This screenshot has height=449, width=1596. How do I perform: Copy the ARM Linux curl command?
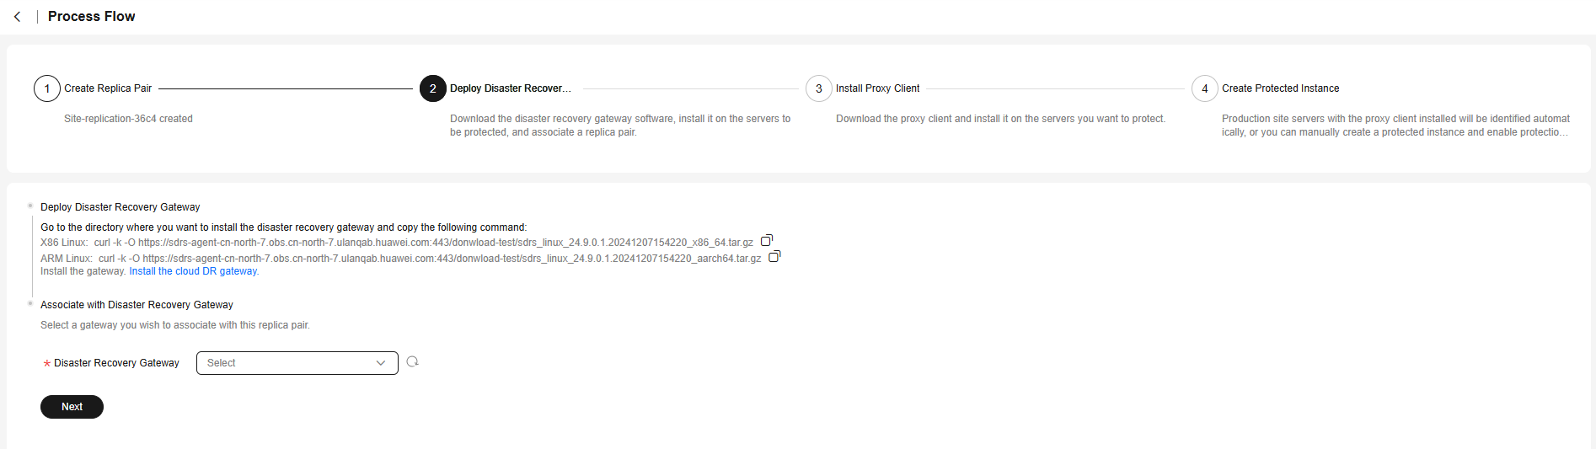tap(774, 256)
